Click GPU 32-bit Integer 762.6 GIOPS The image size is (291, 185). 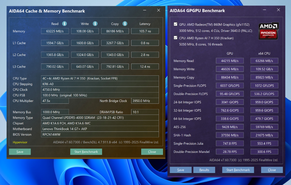tap(230, 110)
